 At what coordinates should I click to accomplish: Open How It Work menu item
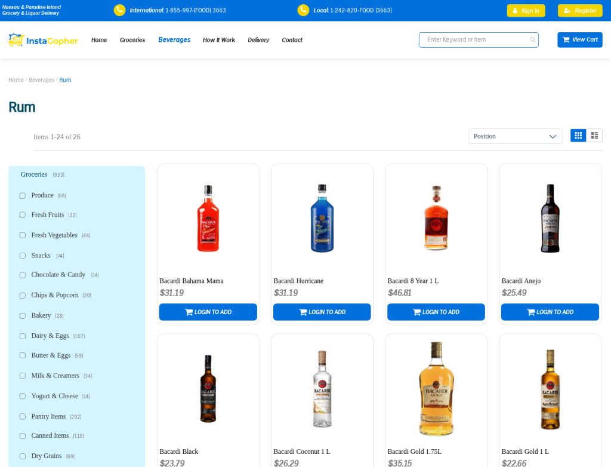(219, 40)
